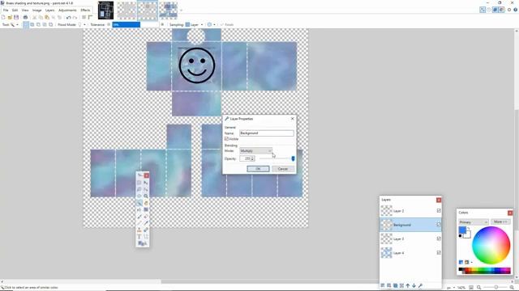The image size is (519, 291).
Task: Select the Pan hand tool
Action: (x=146, y=203)
